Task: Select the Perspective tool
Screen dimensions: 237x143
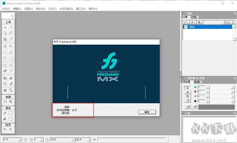Action: 5,78
